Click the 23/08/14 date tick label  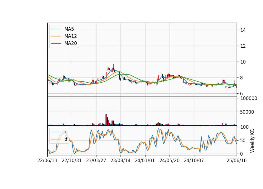tap(121, 161)
